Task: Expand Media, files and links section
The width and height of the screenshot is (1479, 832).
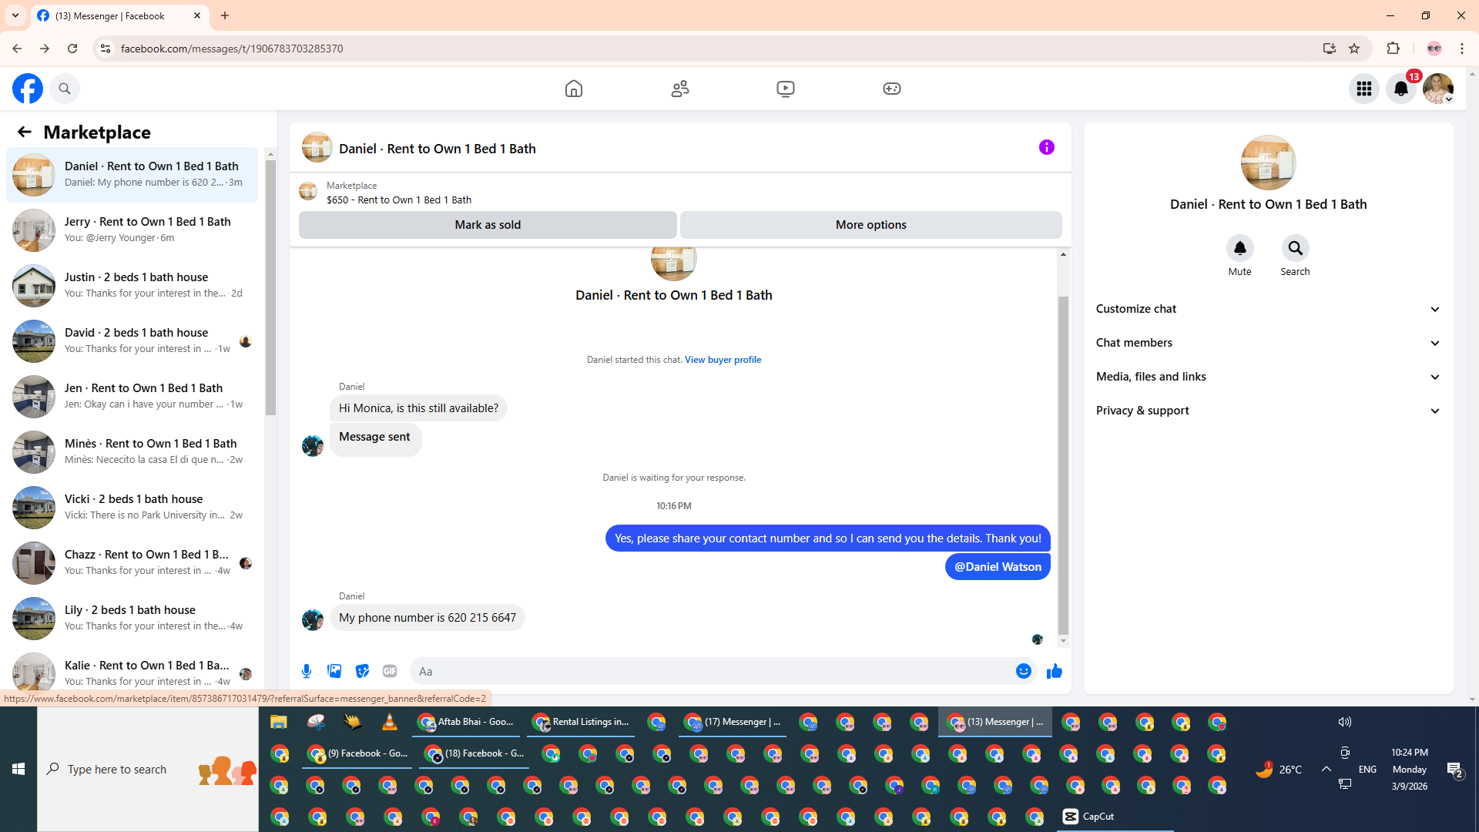Action: click(1267, 377)
